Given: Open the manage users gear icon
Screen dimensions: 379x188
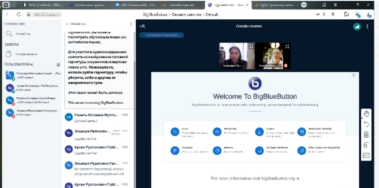Looking at the screenshot, I should [58, 65].
